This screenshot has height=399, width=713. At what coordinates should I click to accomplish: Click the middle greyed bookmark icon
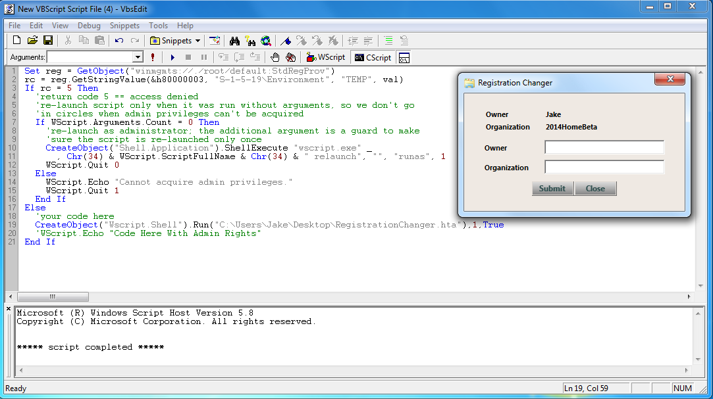click(317, 41)
